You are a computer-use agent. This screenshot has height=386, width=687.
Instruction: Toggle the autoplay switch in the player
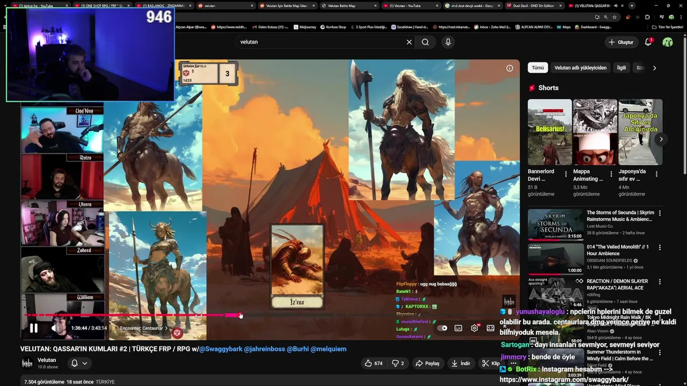[x=442, y=328]
